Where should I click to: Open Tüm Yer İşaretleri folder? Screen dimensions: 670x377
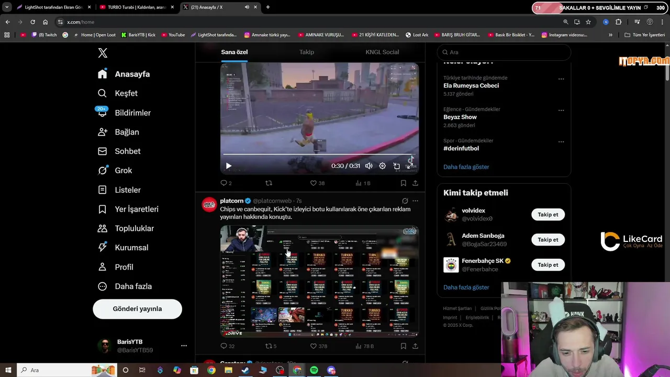(644, 35)
